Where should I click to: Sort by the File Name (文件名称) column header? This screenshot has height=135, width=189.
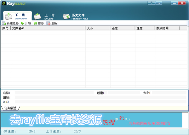coord(48,28)
